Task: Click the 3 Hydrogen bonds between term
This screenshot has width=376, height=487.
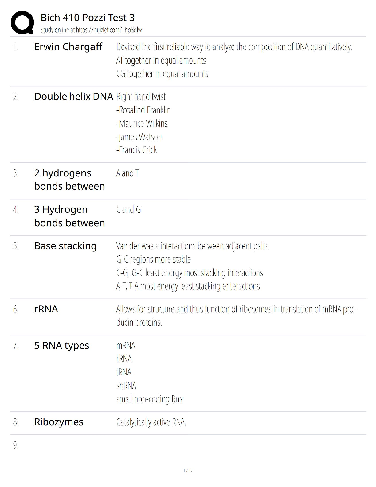Action: click(69, 216)
